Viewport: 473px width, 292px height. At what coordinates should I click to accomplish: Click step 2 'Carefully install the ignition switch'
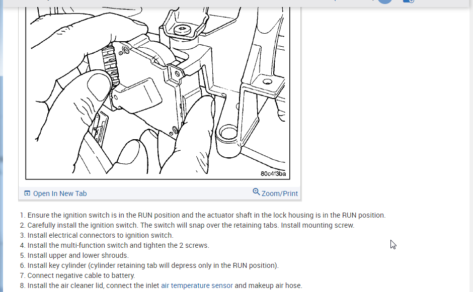[187, 225]
